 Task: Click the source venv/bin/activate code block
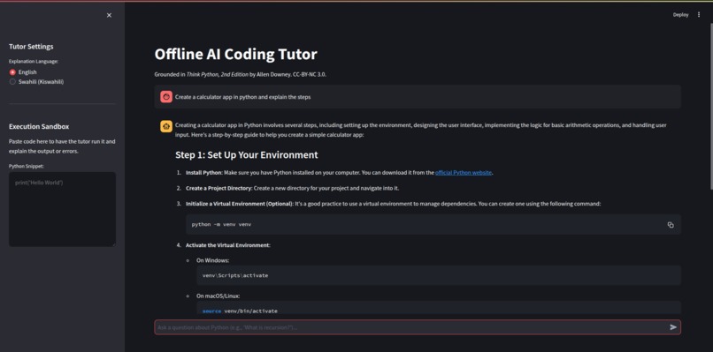click(439, 308)
